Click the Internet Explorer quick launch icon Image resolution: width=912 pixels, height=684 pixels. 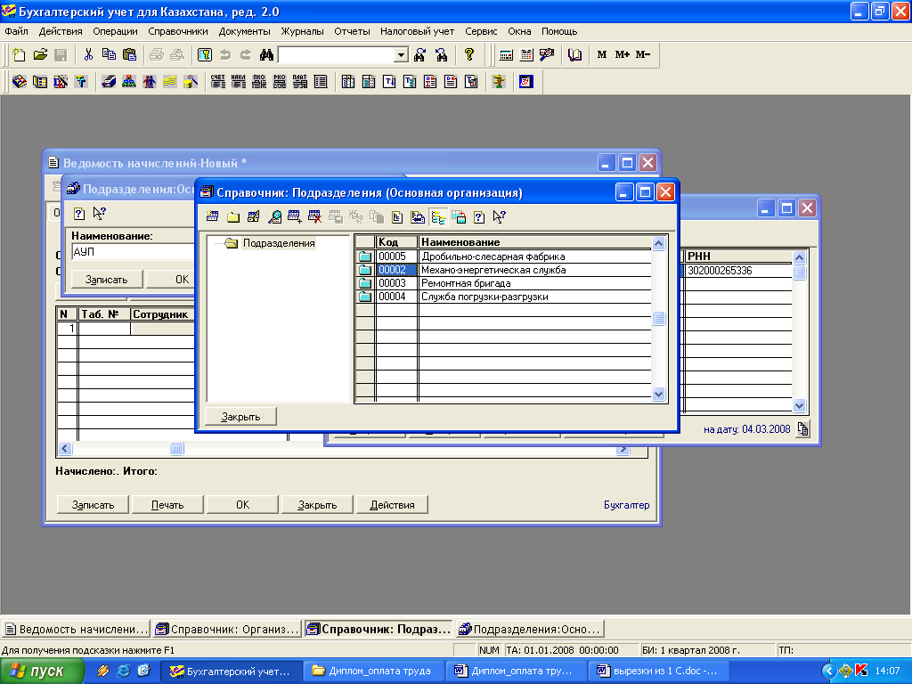coord(123,672)
